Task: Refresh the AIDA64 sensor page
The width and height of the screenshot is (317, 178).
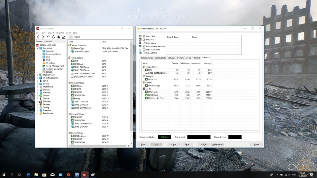Action: coord(53,37)
